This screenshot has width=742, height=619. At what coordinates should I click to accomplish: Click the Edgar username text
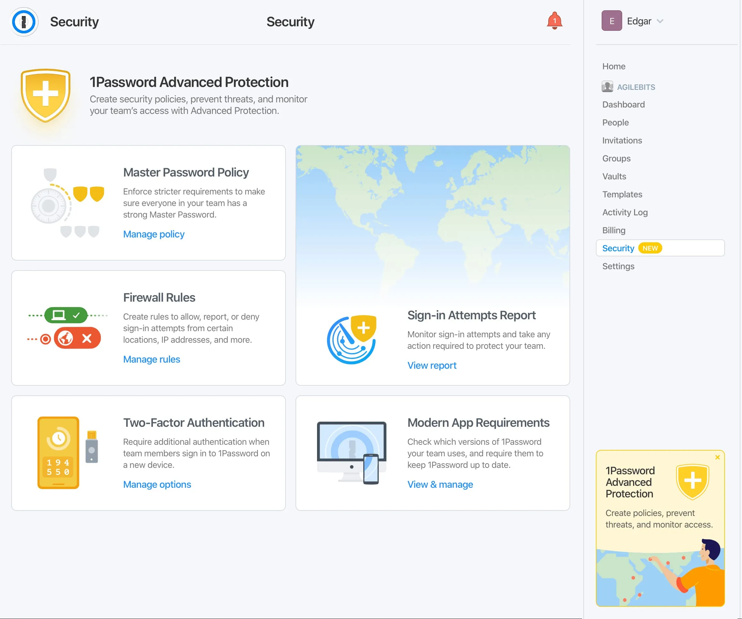coord(639,21)
